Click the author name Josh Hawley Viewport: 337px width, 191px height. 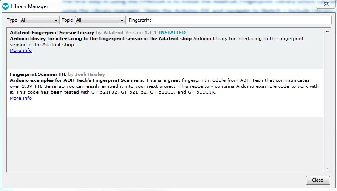click(x=90, y=74)
